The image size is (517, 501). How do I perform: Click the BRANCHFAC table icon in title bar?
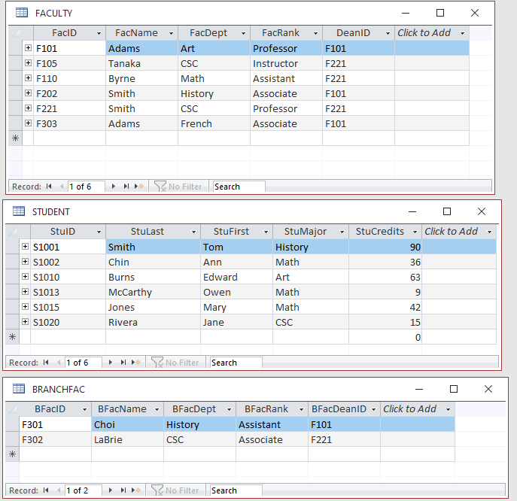(19, 389)
